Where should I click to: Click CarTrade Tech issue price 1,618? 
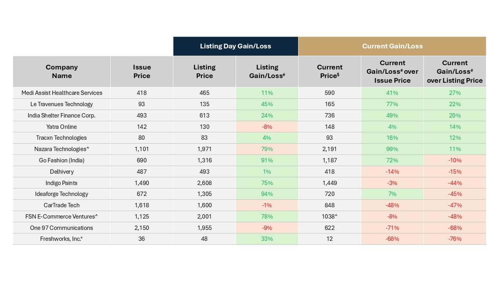click(x=142, y=205)
